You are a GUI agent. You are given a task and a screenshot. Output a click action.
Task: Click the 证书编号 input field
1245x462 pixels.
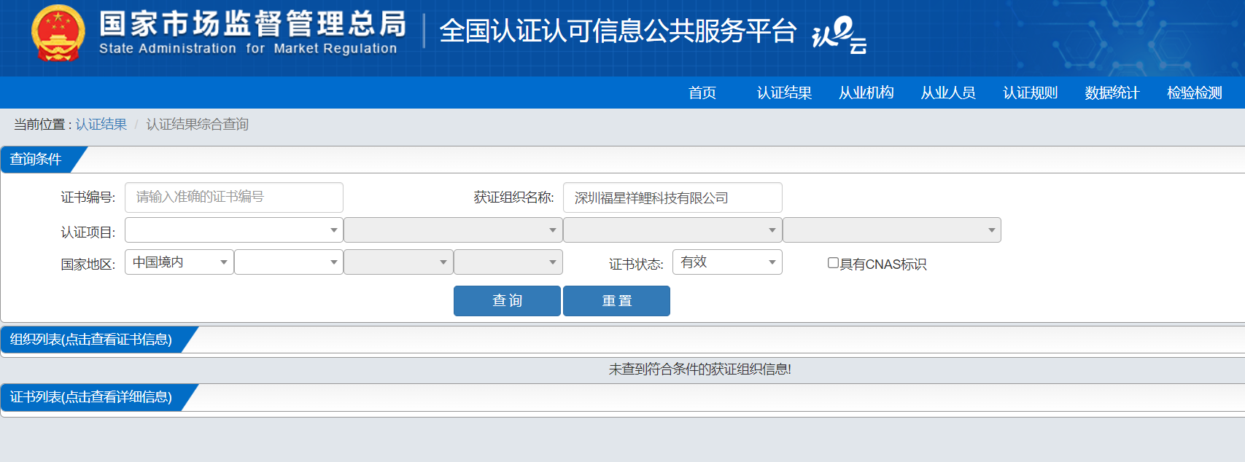(234, 197)
